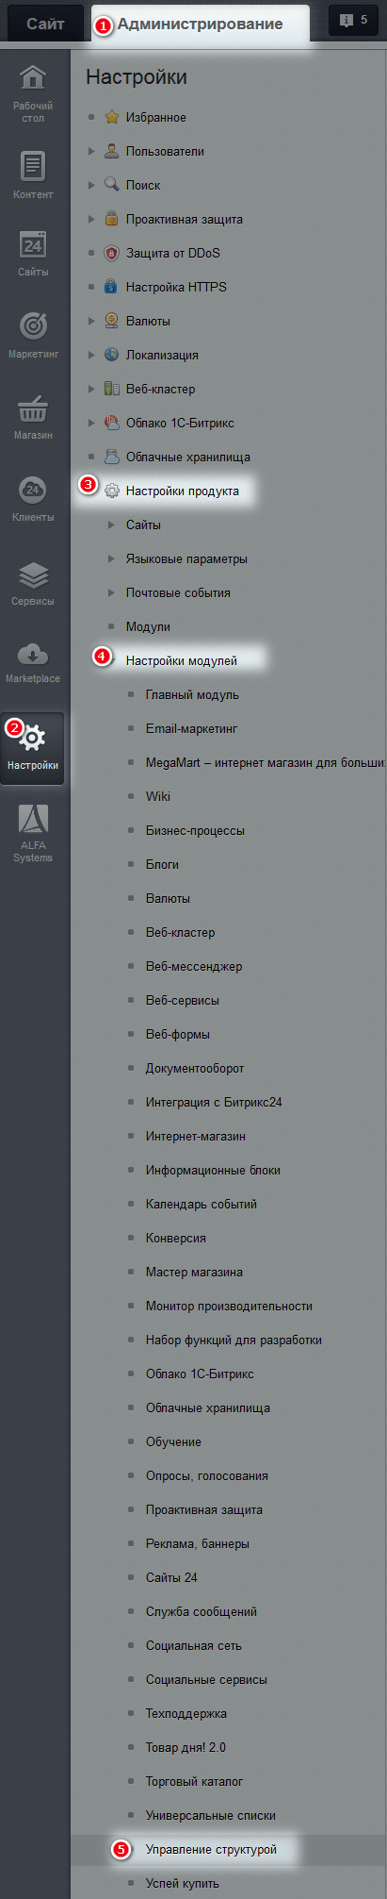Expand the Языковые параметры arrow
The width and height of the screenshot is (387, 1899).
point(111,558)
